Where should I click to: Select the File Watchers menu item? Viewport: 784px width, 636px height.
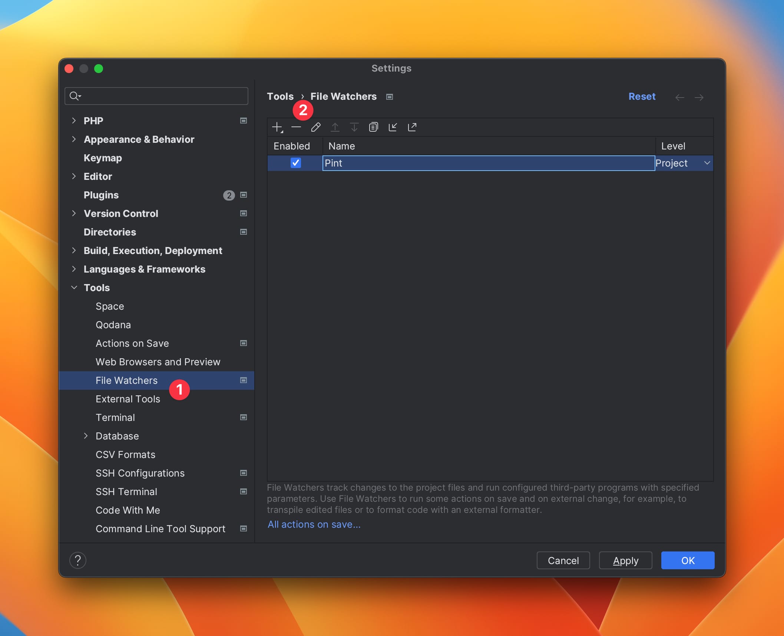pos(126,380)
